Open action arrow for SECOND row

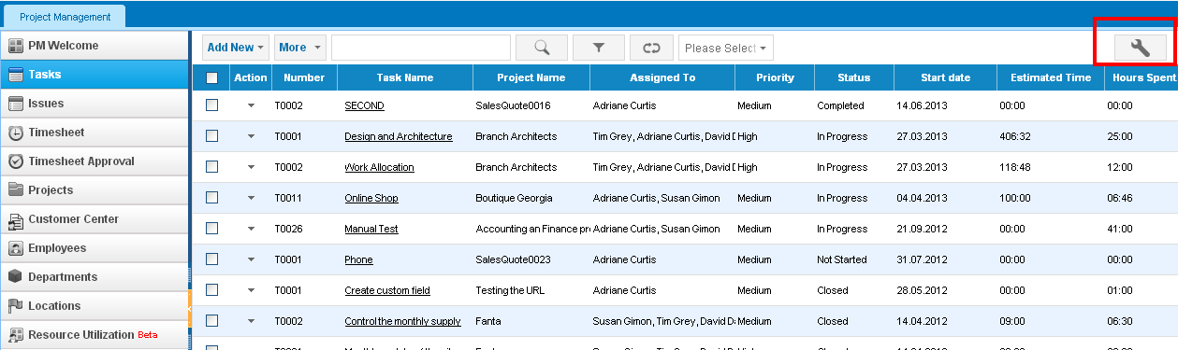pos(251,106)
